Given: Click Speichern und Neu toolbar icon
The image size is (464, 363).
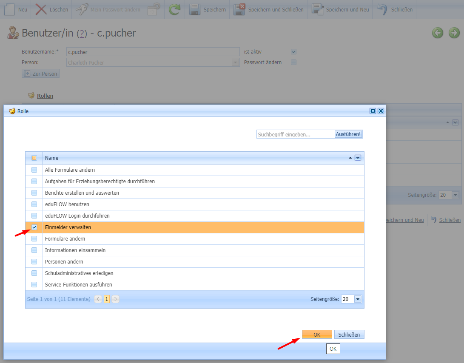Looking at the screenshot, I should pyautogui.click(x=317, y=9).
